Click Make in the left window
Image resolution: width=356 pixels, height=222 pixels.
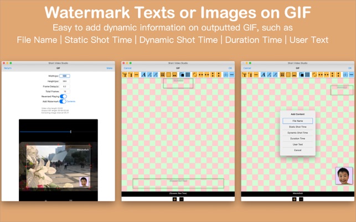(x=110, y=68)
